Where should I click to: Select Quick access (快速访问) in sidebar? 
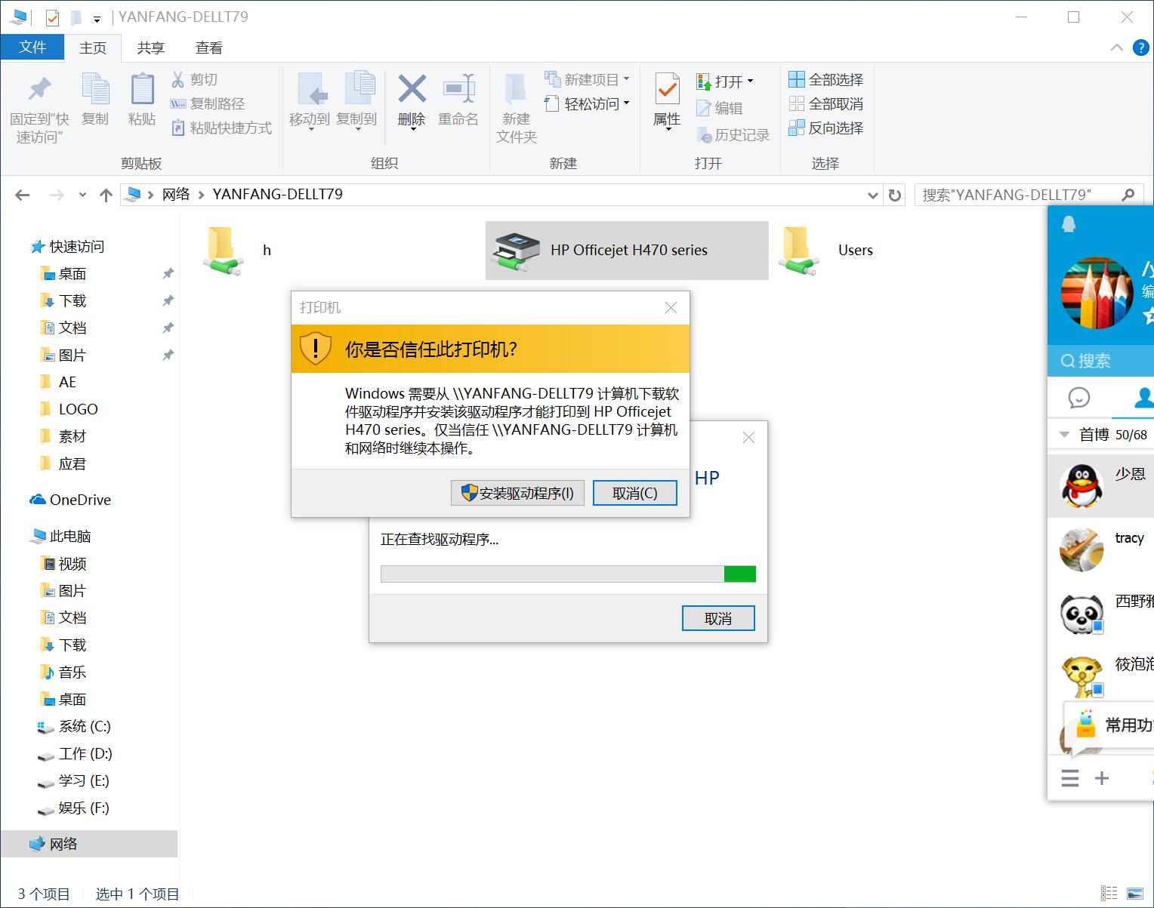pyautogui.click(x=76, y=246)
